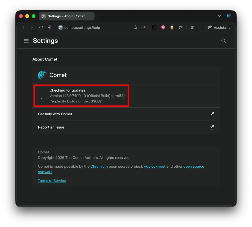Click external-link icon beside Report an issue
The image size is (252, 227).
pyautogui.click(x=212, y=127)
